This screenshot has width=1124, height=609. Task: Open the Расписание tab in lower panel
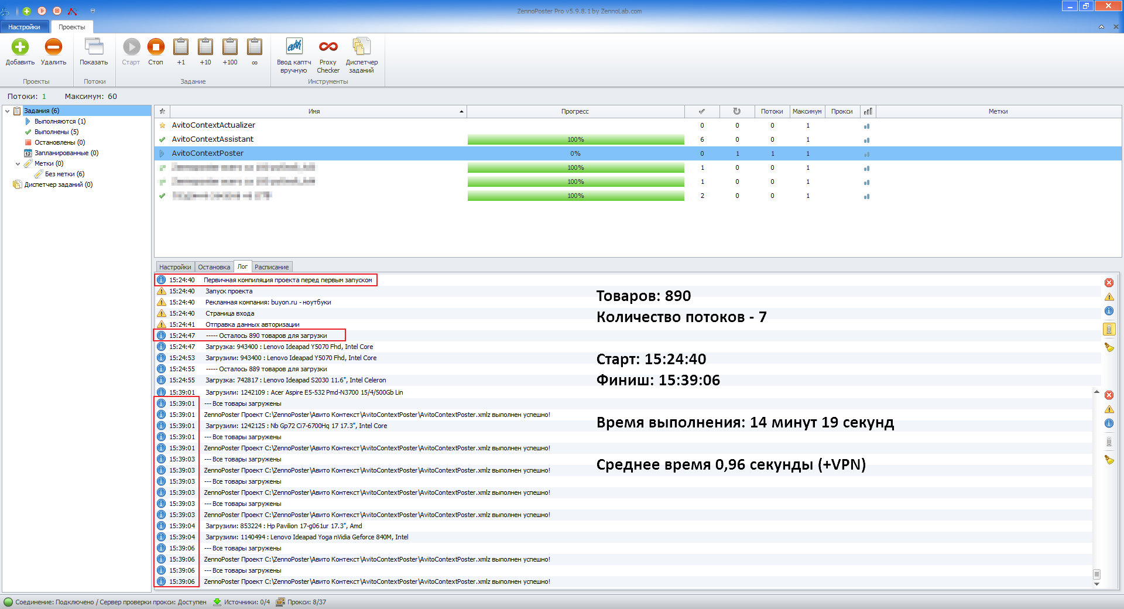coord(272,267)
